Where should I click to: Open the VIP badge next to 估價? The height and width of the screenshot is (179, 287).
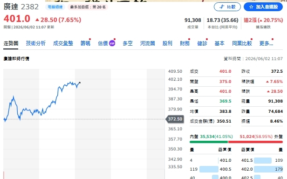coord(112,43)
